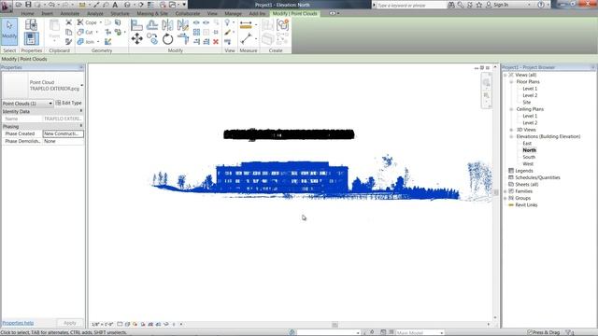This screenshot has height=336, width=598.
Task: Click the Apply button in Properties
Action: pos(70,323)
